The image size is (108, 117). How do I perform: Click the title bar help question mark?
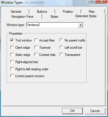tap(92, 1)
